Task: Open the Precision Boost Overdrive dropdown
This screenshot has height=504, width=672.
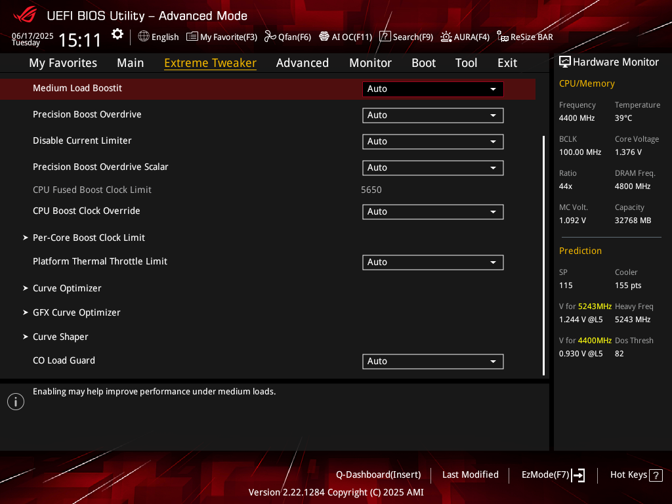Action: tap(433, 115)
